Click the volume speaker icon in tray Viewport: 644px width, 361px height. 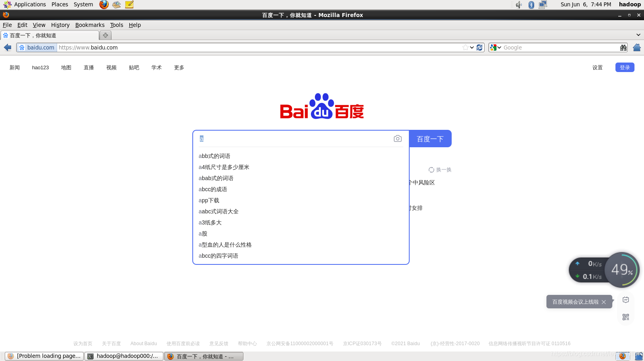519,4
